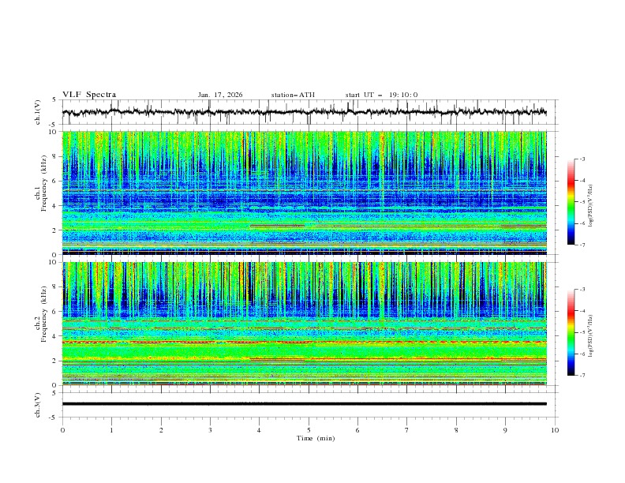Click the lower color bar's log(PSD) label
Viewport: 625px width, 483px height.
(592, 335)
